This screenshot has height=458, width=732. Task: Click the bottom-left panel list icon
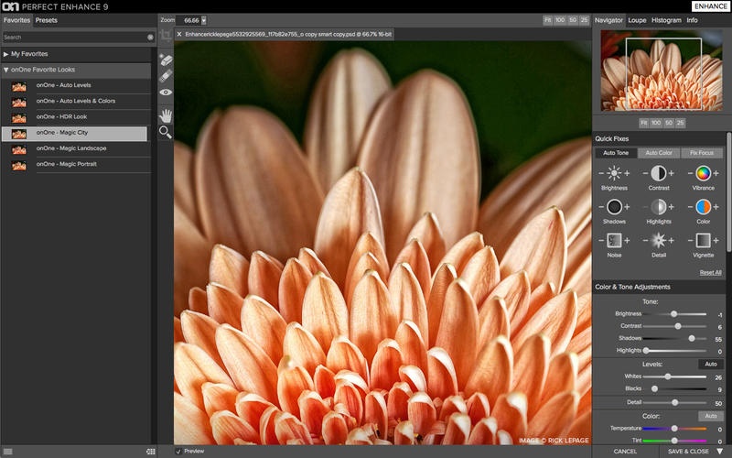pyautogui.click(x=8, y=452)
